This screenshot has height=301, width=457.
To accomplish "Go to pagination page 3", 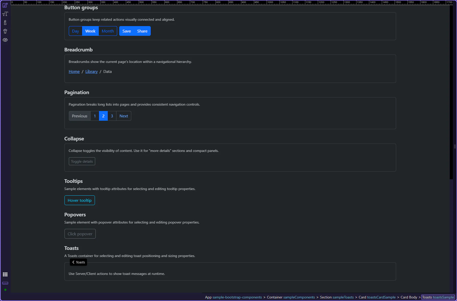I will [112, 116].
